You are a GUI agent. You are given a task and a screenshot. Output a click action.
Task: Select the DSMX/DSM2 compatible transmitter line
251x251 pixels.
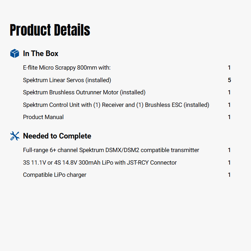[111, 150]
